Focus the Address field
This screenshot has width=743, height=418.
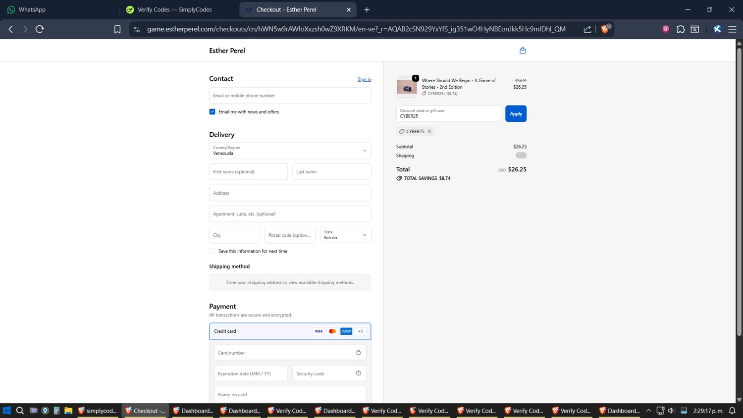[290, 193]
